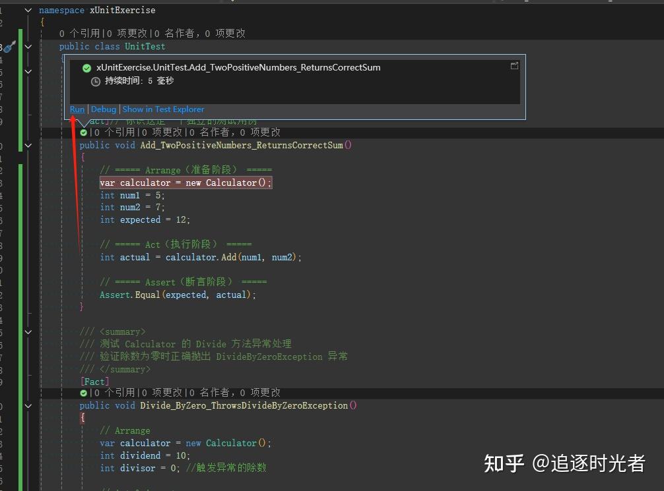Click the clock icon beside 持续时间
The width and height of the screenshot is (664, 491).
coord(96,80)
